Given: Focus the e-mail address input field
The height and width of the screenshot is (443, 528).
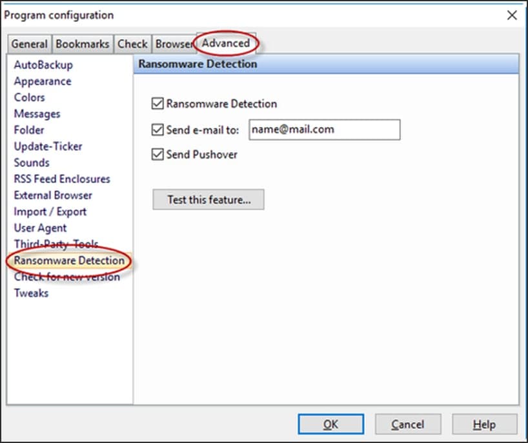Looking at the screenshot, I should coord(325,130).
